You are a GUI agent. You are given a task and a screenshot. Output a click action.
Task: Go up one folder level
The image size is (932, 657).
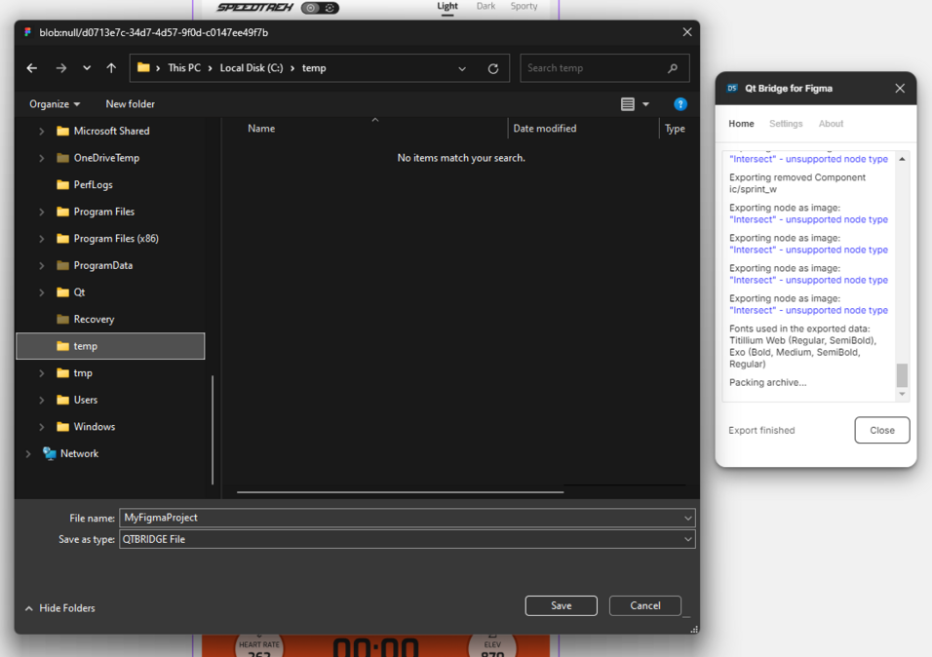point(111,68)
